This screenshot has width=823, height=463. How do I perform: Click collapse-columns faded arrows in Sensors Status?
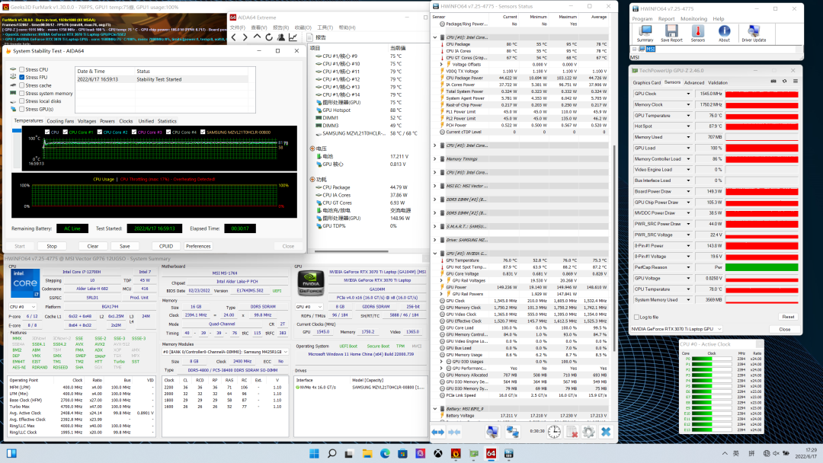(x=454, y=432)
